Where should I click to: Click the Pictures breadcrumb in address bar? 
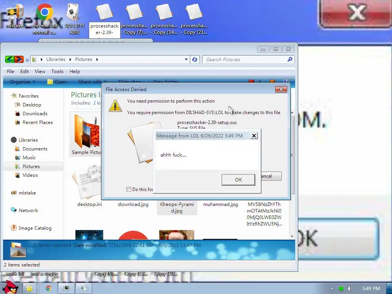click(x=83, y=59)
